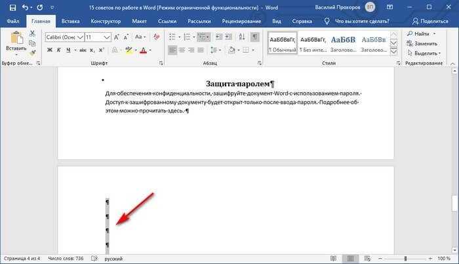Cut selection with the scissors icon
Screen dimensions: 459x264
[33, 33]
